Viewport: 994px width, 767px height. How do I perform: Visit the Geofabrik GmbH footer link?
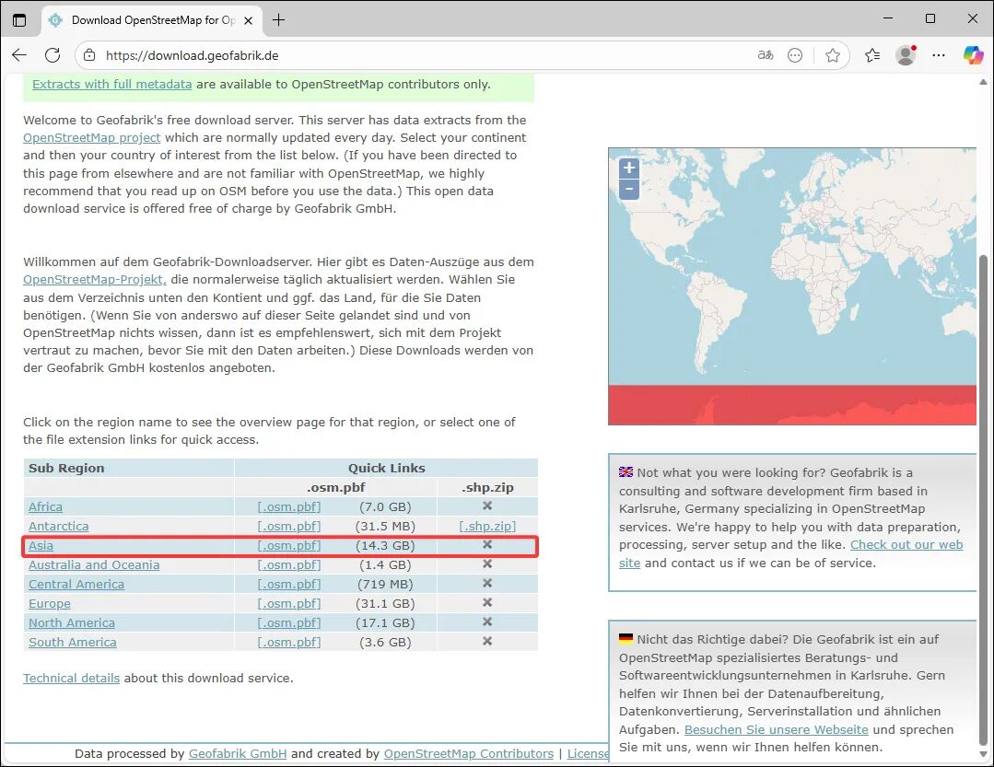click(238, 754)
